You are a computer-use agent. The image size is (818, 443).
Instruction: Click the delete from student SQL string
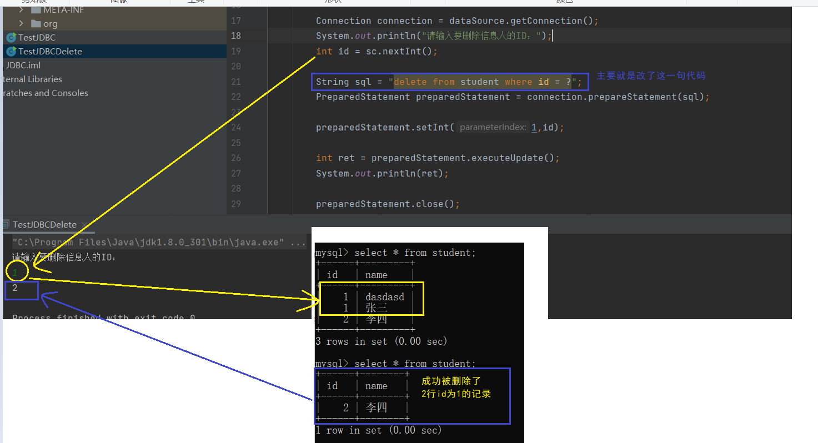483,82
